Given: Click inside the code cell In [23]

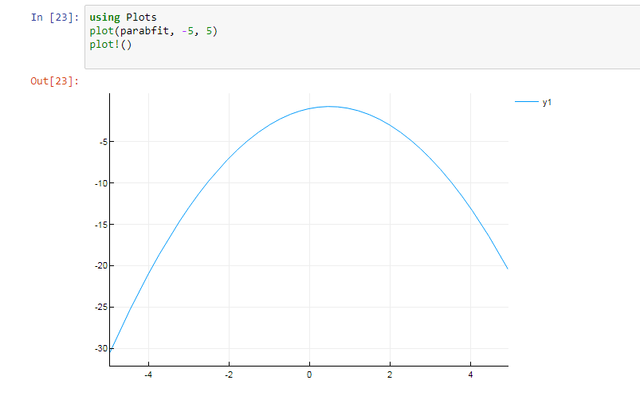Looking at the screenshot, I should (363, 37).
